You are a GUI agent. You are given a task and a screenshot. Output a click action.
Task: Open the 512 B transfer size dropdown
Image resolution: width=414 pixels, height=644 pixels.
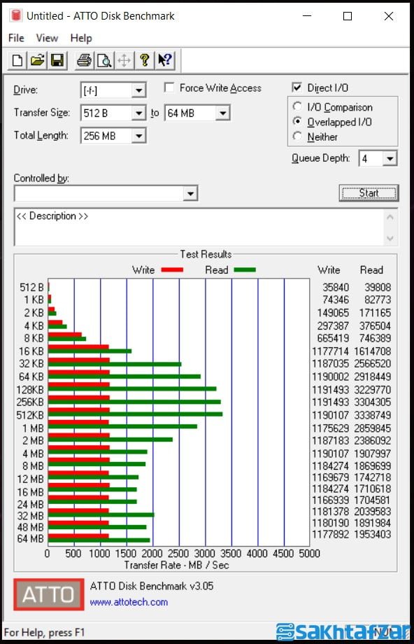coord(138,113)
